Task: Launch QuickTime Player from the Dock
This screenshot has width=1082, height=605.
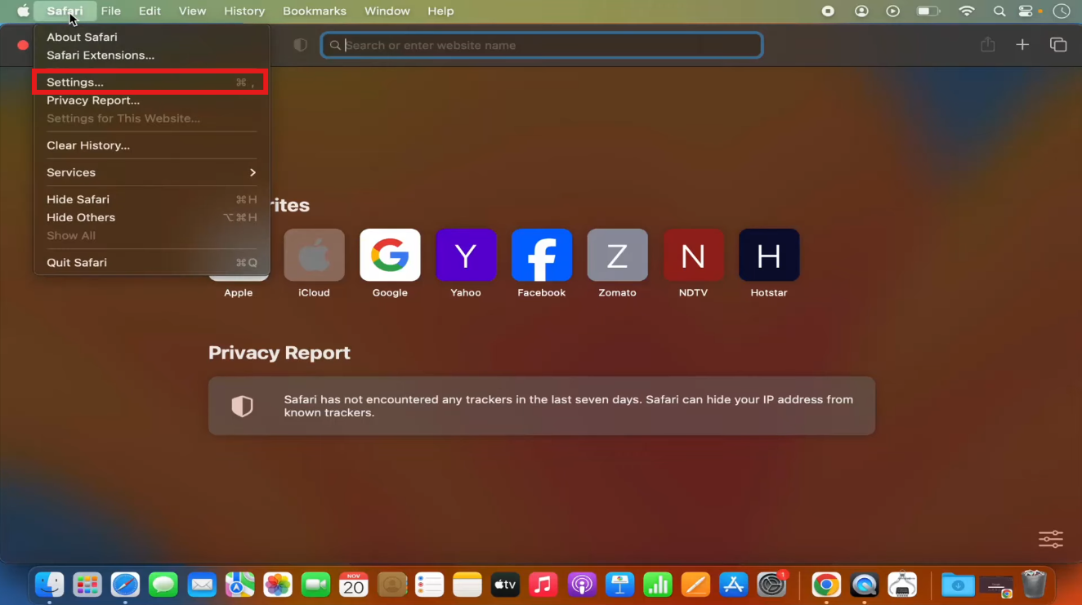Action: [x=864, y=585]
